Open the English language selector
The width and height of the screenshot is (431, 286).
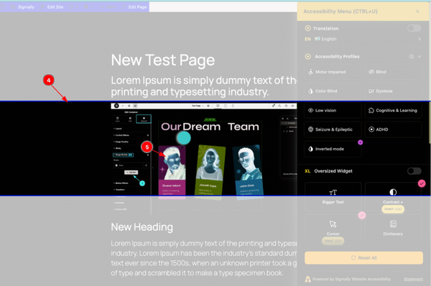(x=363, y=39)
